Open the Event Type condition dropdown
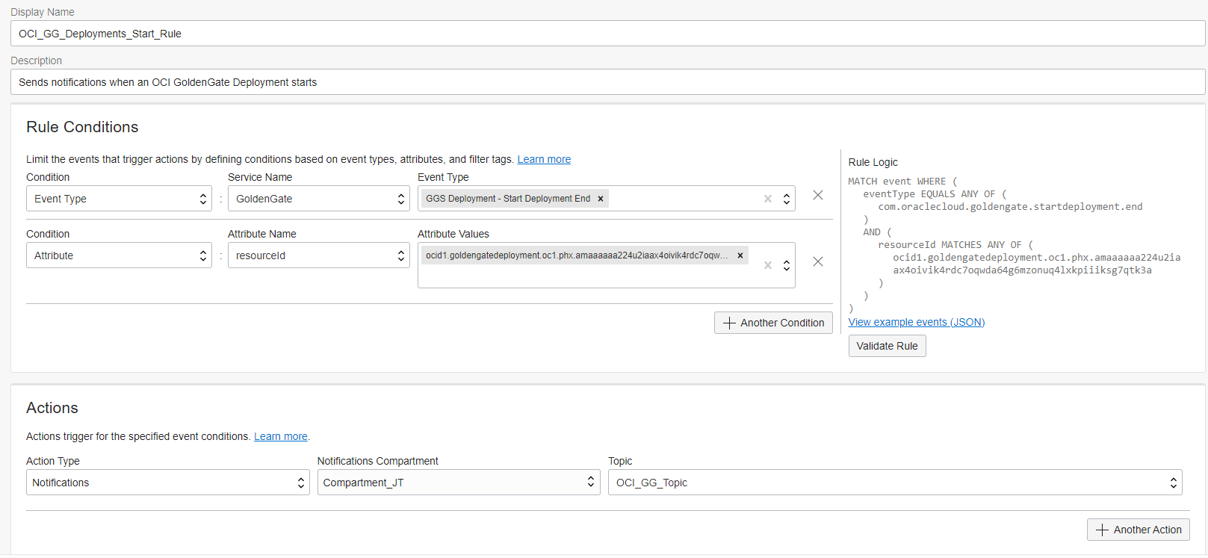Image resolution: width=1208 pixels, height=558 pixels. coord(119,199)
